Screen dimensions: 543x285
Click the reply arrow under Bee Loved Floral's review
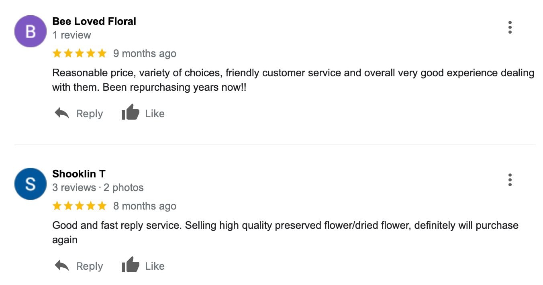62,114
